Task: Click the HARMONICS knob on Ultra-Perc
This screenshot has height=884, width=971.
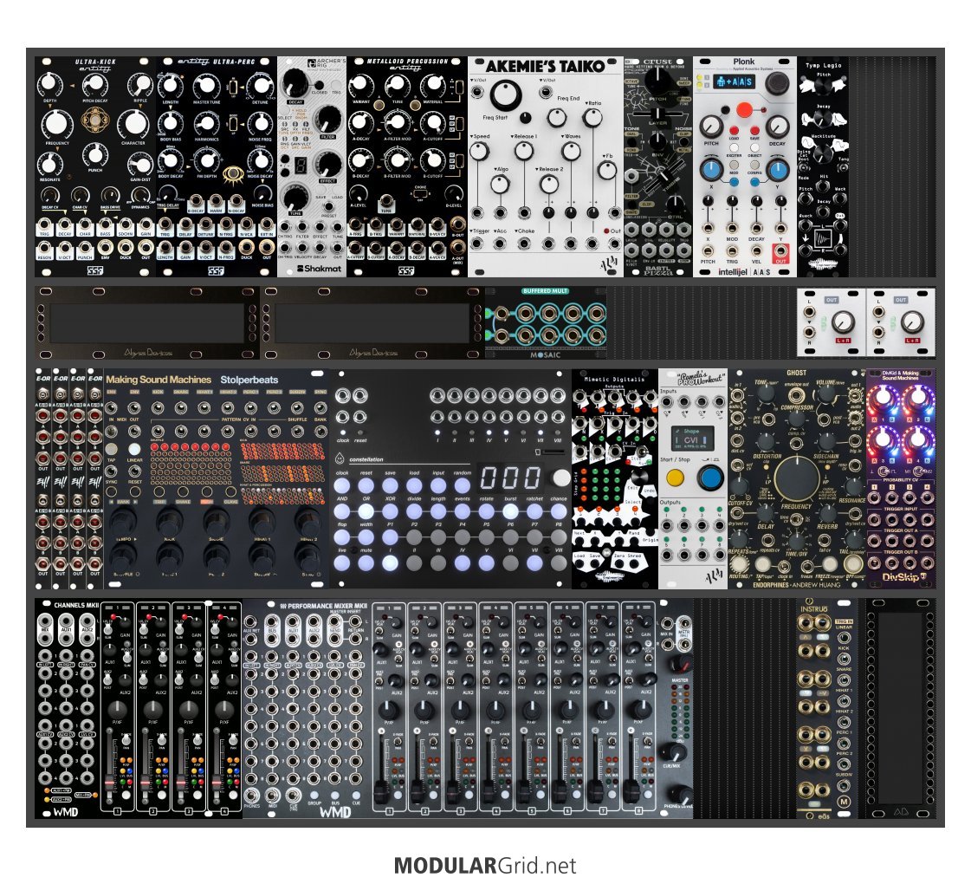Action: coord(206,125)
